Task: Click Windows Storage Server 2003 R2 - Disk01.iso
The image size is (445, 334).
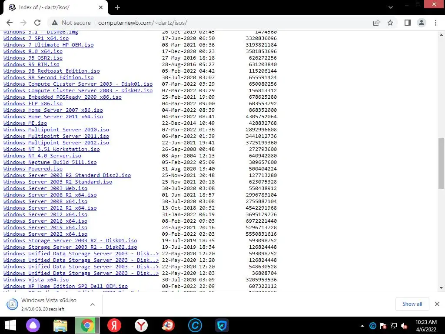Action: pyautogui.click(x=70, y=241)
